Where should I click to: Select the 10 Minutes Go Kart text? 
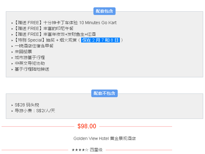coord(98,23)
